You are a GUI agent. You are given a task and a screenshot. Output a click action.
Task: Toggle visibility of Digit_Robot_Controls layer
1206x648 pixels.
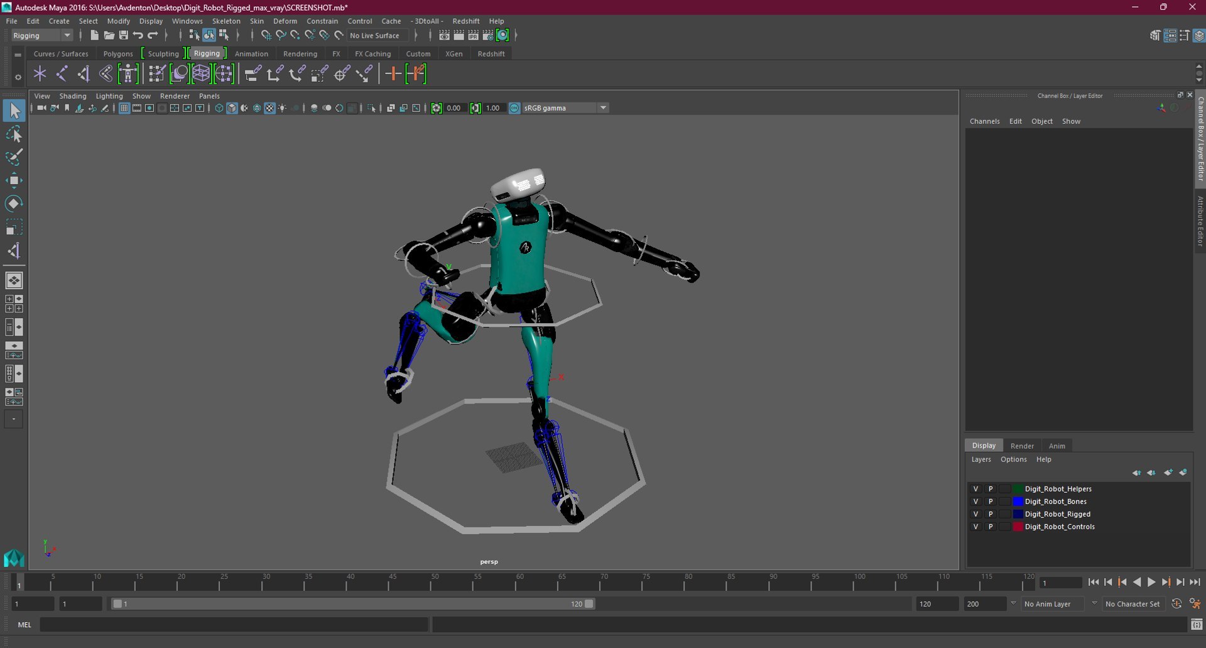(975, 527)
